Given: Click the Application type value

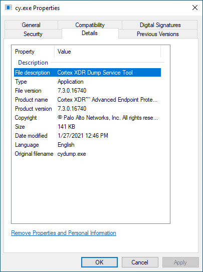Looking at the screenshot, I should pos(71,82).
